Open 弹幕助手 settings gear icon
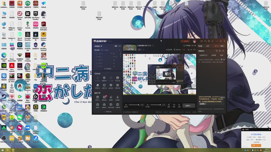 pos(220,51)
